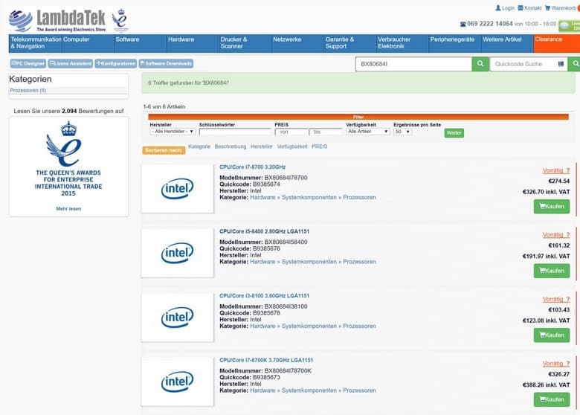Click Intel logo thumbnail for i5-8400
This screenshot has width=580, height=415.
coord(178,253)
